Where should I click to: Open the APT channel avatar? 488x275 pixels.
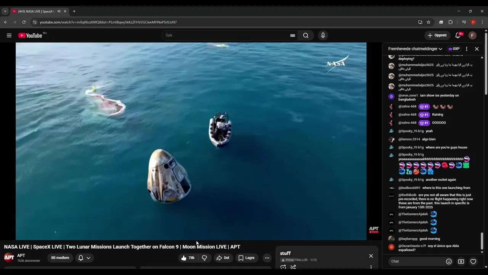pyautogui.click(x=9, y=258)
